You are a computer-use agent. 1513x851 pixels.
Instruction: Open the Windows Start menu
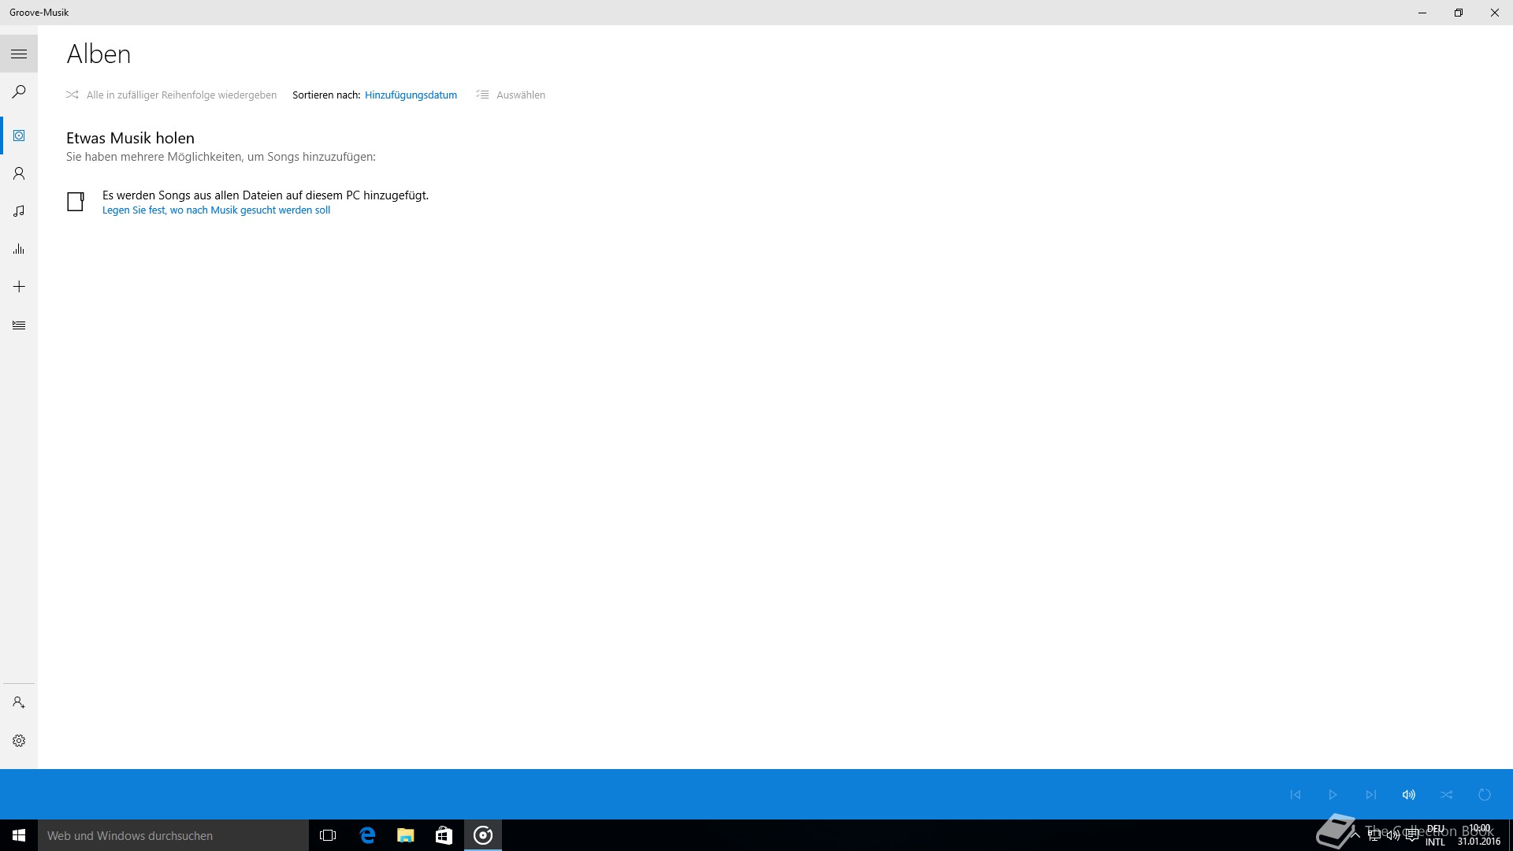[19, 835]
